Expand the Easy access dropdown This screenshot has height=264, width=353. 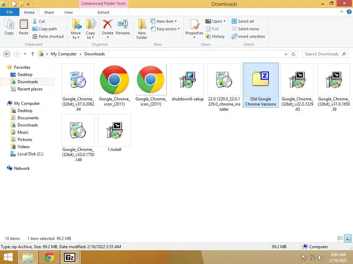179,29
